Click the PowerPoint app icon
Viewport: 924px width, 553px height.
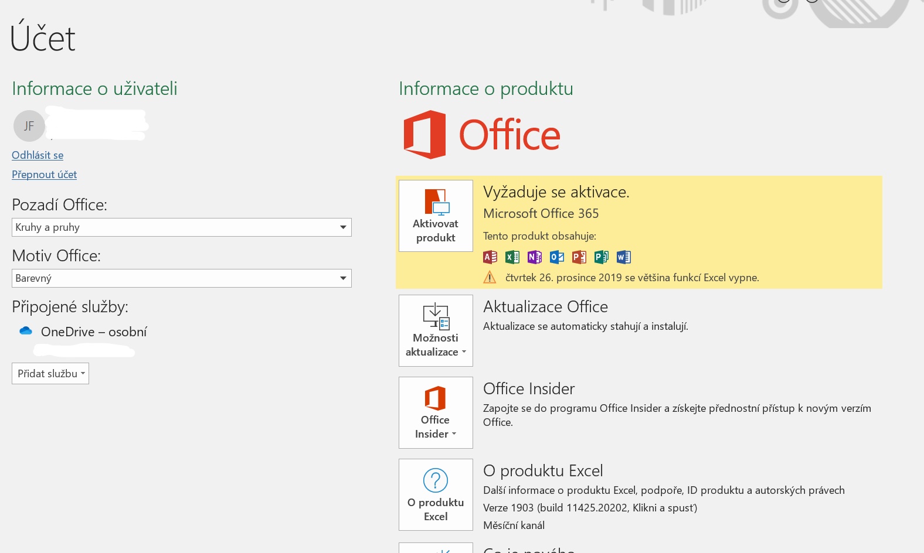(579, 257)
